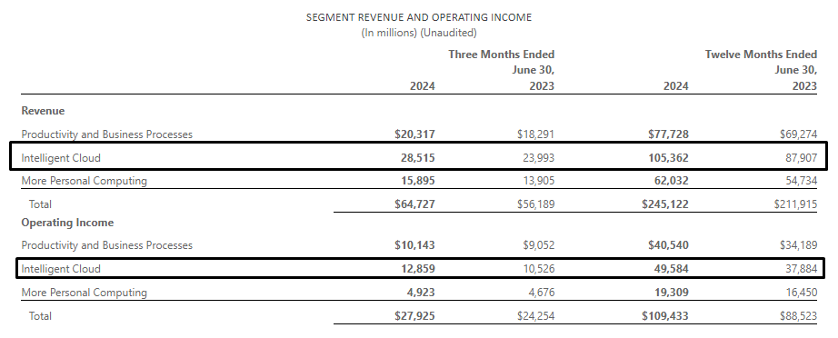Select the 105,362 twelve-month Intelligent Cloud revenue
The height and width of the screenshot is (338, 838).
[666, 158]
